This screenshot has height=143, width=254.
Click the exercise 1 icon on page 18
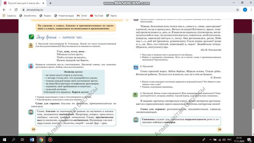coord(31,45)
